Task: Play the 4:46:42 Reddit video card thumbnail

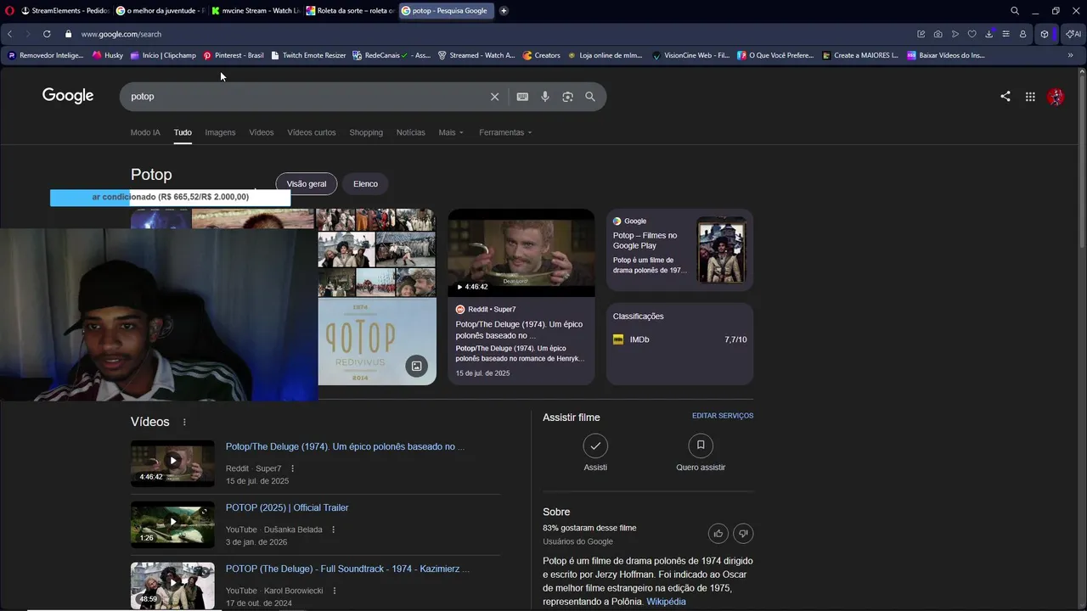Action: 521,253
